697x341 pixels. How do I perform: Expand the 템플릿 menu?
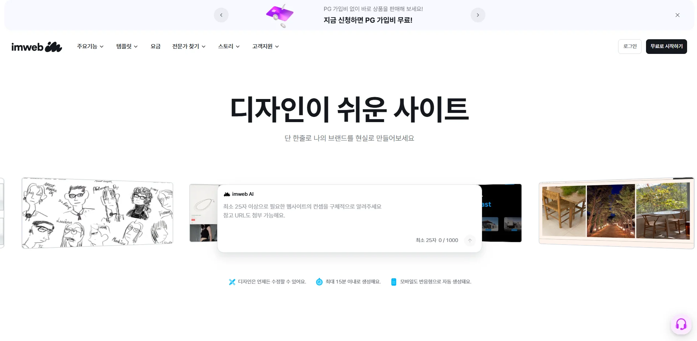[127, 46]
